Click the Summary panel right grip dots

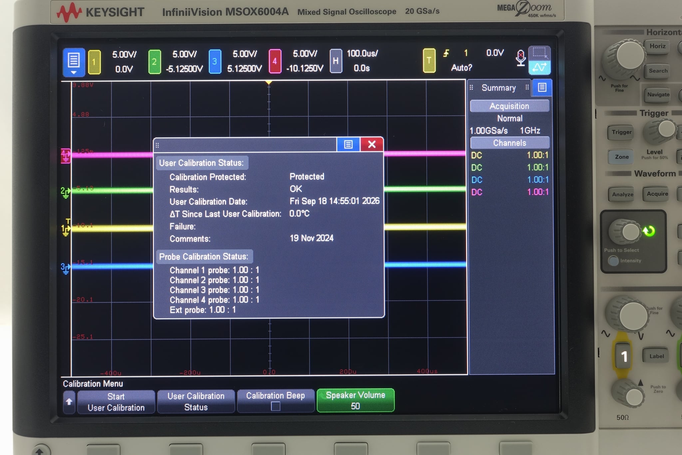(527, 87)
